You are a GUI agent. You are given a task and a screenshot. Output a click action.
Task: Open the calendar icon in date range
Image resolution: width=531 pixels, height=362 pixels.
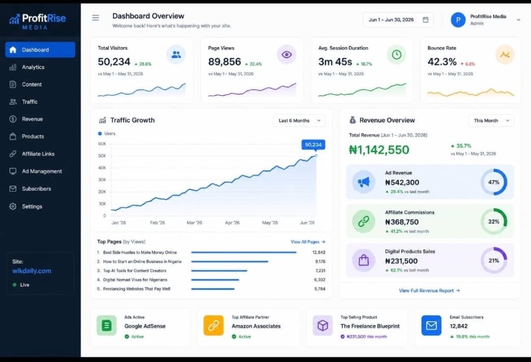tap(425, 20)
